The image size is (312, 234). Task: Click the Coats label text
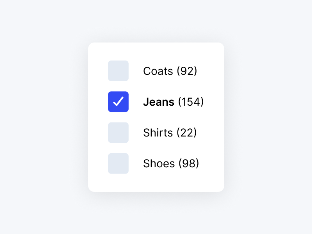click(x=158, y=71)
